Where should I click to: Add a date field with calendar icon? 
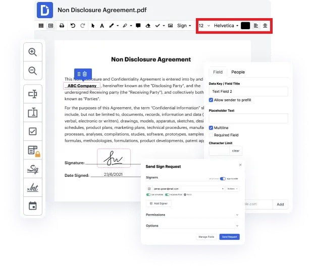pyautogui.click(x=32, y=206)
